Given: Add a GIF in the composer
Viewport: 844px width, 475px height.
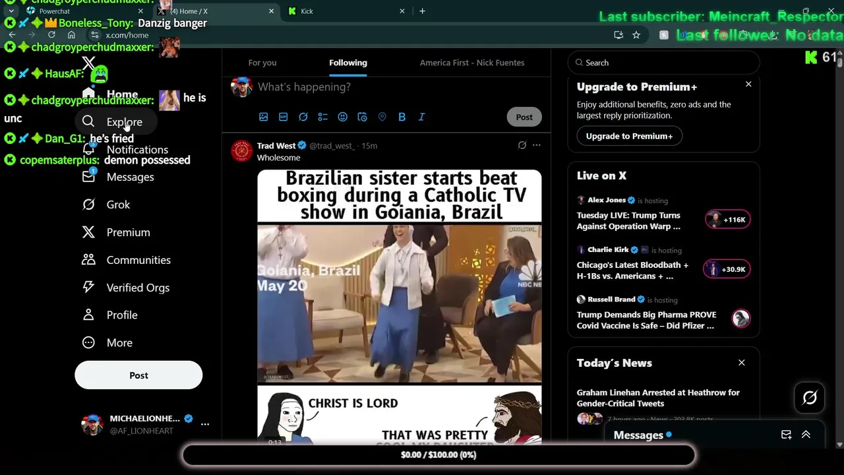Looking at the screenshot, I should click(284, 117).
